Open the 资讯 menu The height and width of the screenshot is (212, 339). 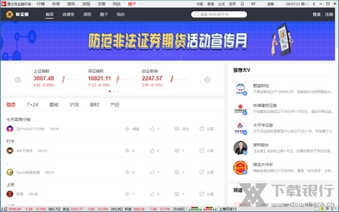pyautogui.click(x=71, y=4)
